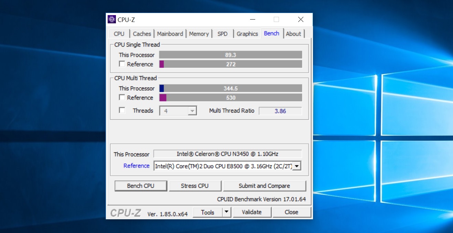Screen dimensions: 453x233
Task: Expand the Threads count dropdown
Action: pos(192,111)
